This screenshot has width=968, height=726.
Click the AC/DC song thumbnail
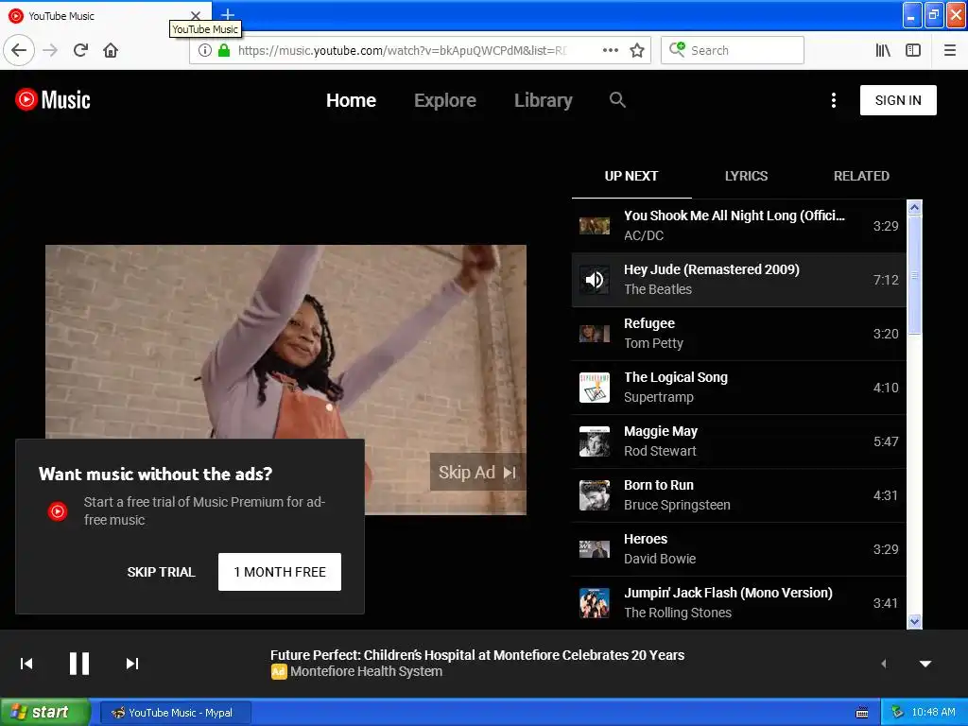coord(595,225)
